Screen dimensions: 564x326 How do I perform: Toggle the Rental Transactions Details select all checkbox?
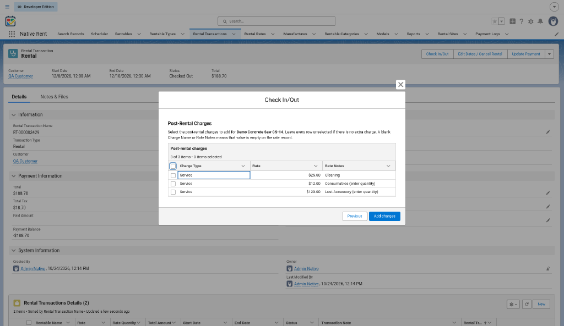click(29, 322)
